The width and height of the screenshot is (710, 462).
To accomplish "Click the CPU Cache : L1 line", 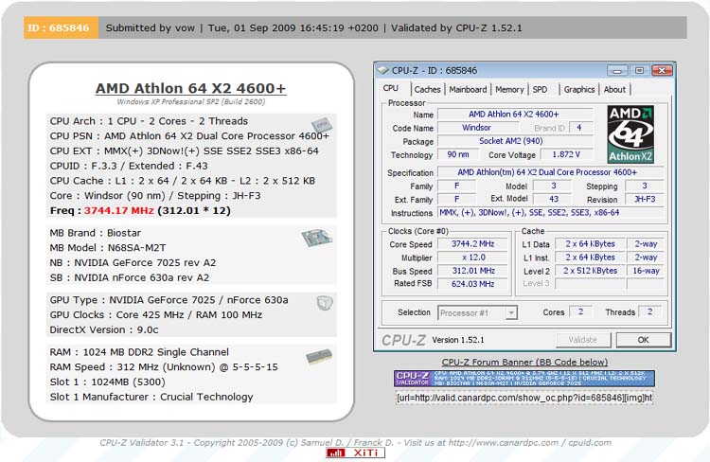I will point(183,181).
